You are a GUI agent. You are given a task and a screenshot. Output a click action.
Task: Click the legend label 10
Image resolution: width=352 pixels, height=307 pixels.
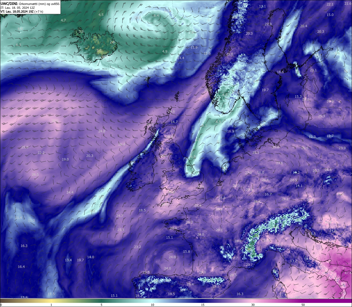click(x=152, y=305)
